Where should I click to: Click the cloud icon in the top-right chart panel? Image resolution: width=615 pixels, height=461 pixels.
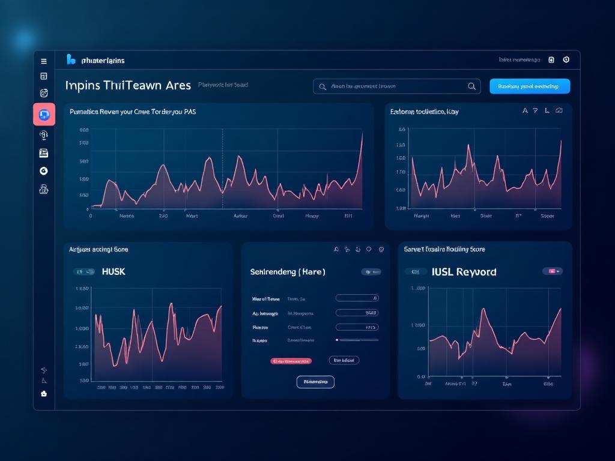[559, 110]
